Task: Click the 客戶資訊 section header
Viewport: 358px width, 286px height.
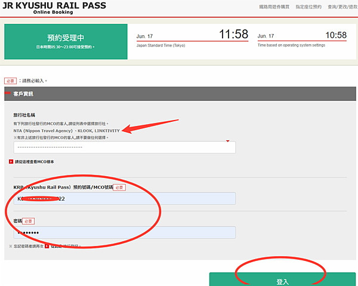Action: point(180,94)
